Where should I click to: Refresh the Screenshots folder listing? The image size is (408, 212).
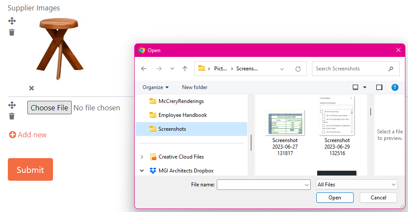298,69
